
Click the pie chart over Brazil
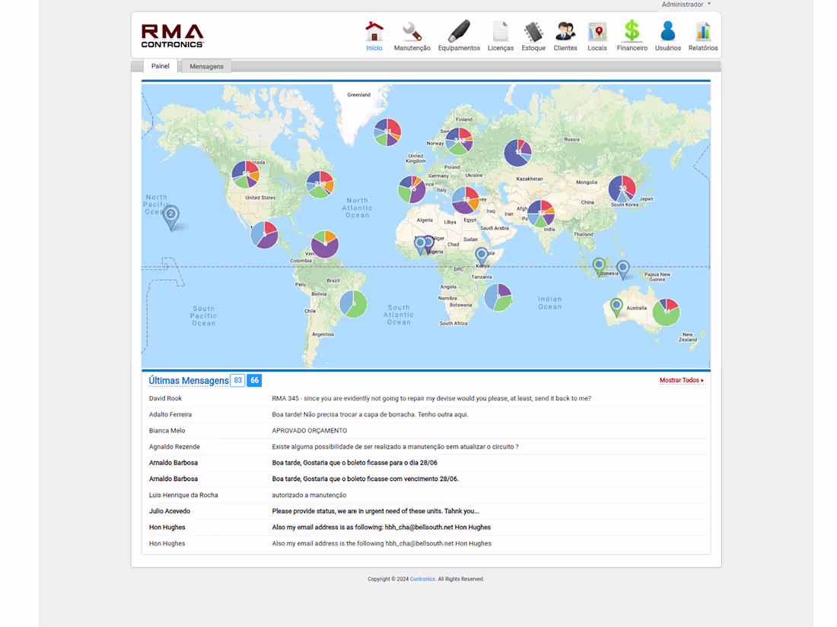[352, 302]
